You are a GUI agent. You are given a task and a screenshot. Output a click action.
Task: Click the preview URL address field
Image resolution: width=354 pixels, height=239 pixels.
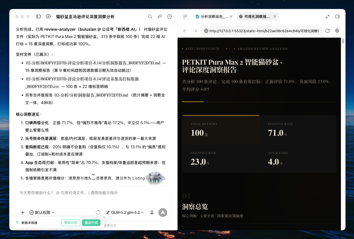261,31
